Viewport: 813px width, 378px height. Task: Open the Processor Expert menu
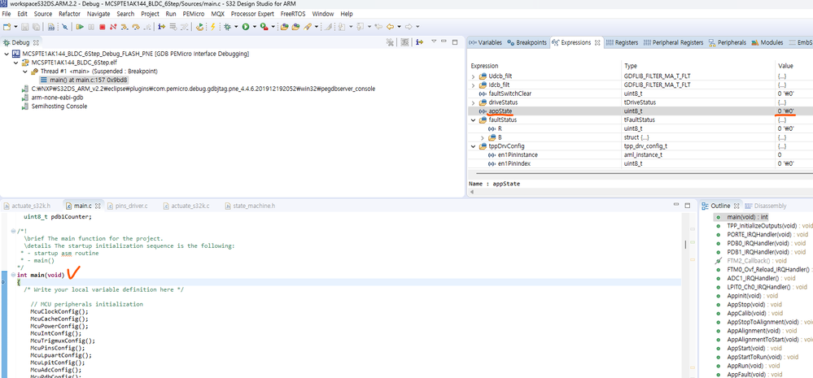(x=254, y=14)
